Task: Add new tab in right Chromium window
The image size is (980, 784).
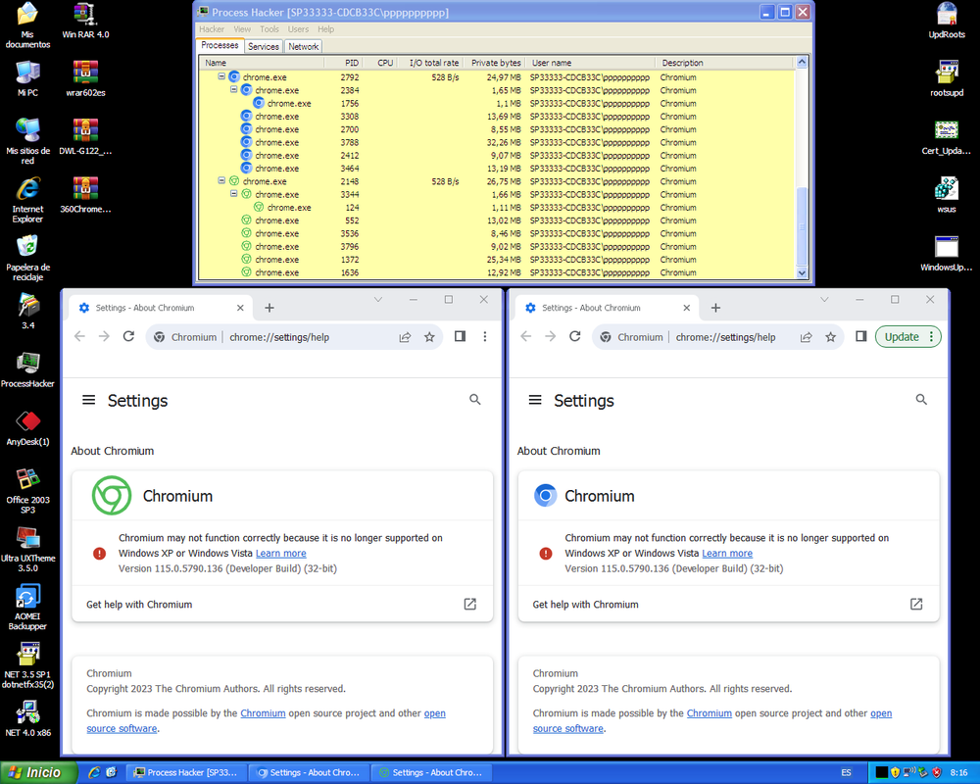Action: pos(715,308)
